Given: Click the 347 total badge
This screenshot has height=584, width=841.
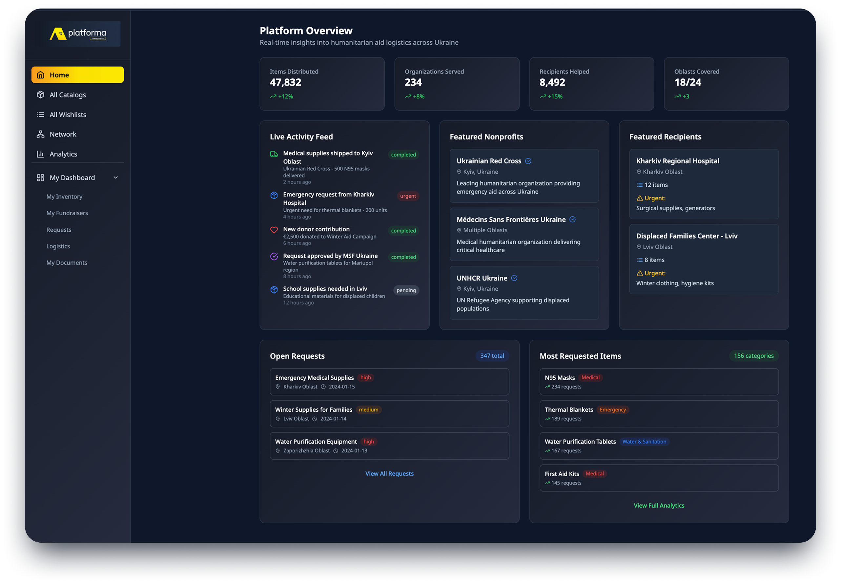Looking at the screenshot, I should [x=492, y=356].
